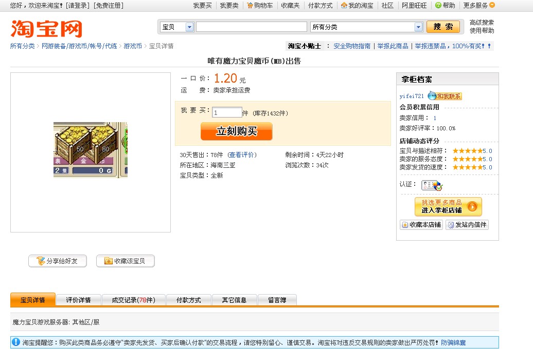533x349 pixels.
Task: Click the purchase quantity input field
Action: 226,113
